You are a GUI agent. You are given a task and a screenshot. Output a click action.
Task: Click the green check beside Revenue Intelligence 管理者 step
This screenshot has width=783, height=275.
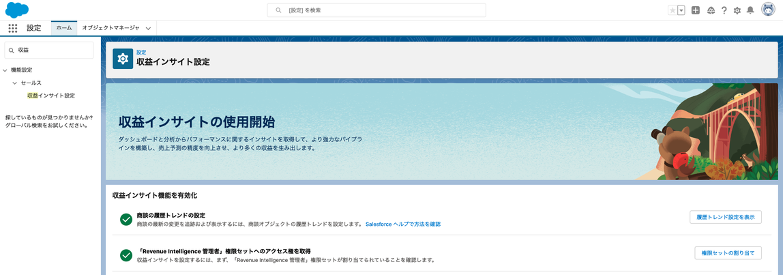click(x=125, y=255)
